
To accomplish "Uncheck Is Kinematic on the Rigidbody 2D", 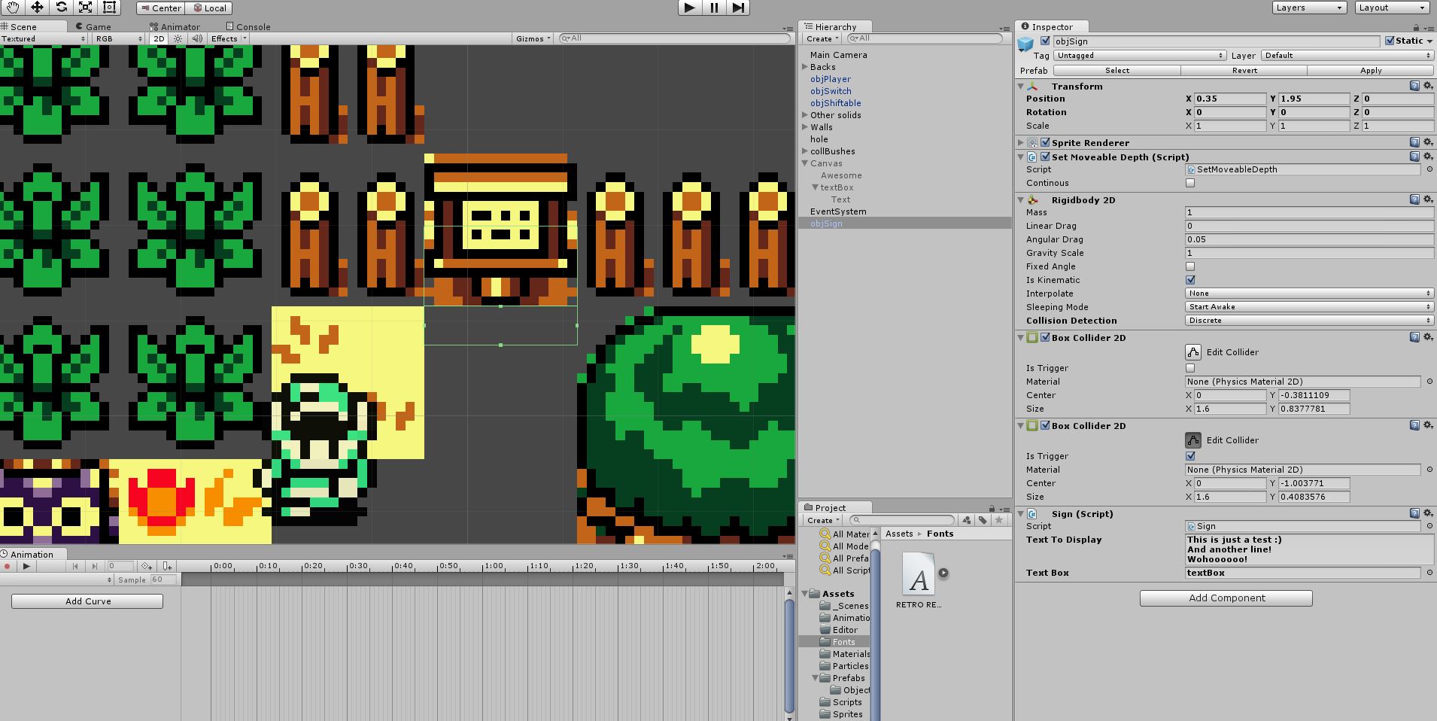I will pyautogui.click(x=1190, y=279).
